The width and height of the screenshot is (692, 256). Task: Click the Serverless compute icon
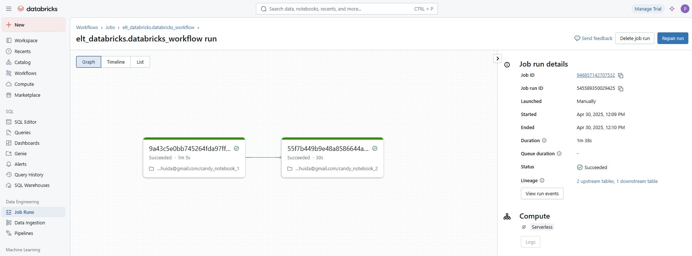click(524, 227)
